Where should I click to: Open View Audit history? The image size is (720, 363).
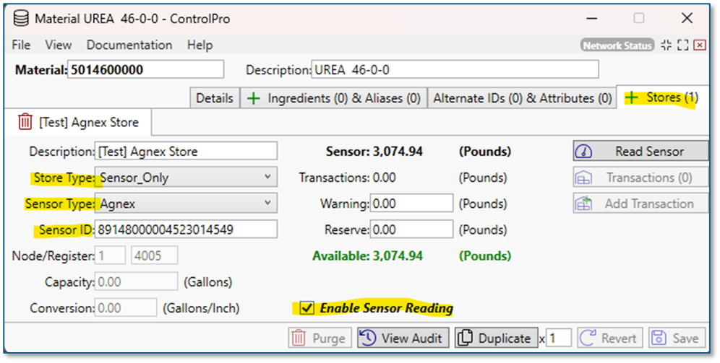coord(403,338)
